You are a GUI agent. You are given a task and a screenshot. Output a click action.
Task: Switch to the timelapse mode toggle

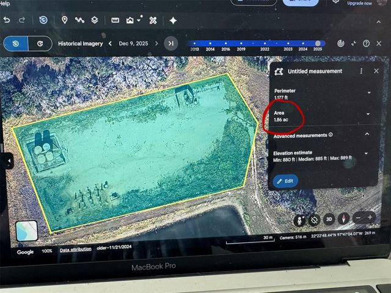[x=40, y=44]
